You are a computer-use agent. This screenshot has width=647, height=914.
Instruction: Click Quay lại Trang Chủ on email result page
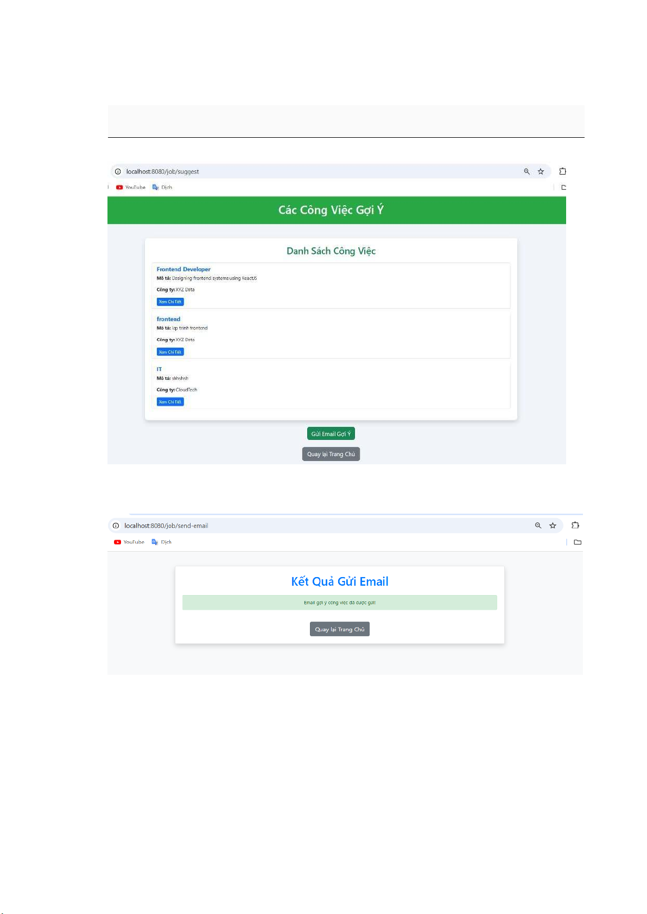[340, 629]
